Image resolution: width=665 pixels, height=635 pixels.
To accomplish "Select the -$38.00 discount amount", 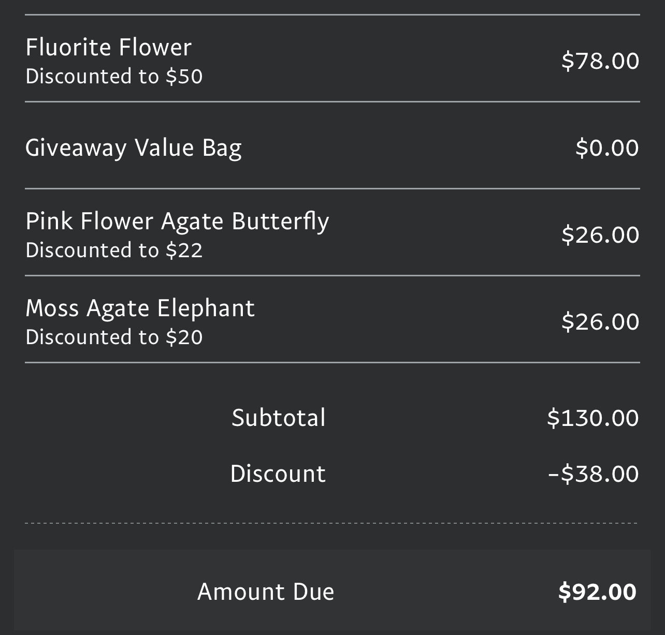I will pos(593,474).
